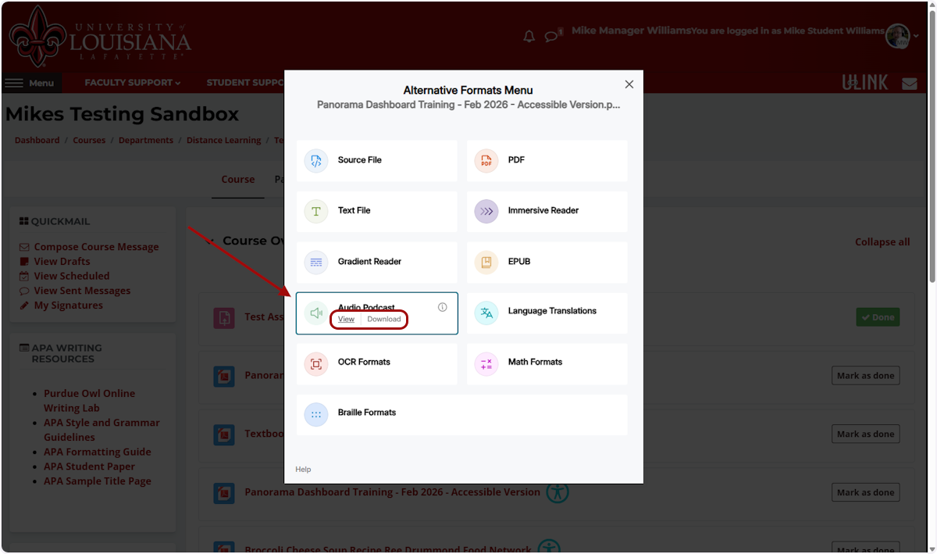Open the PDF alternative format icon

(x=487, y=160)
